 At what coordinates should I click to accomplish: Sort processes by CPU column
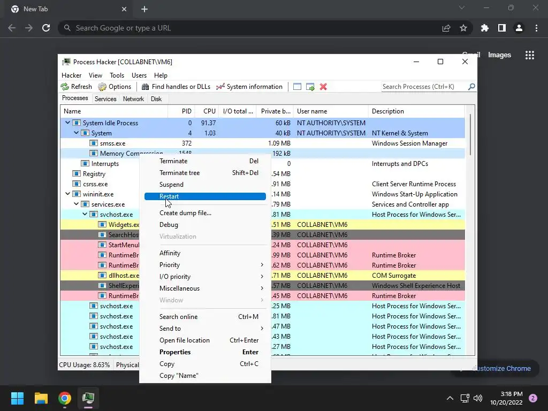[207, 111]
